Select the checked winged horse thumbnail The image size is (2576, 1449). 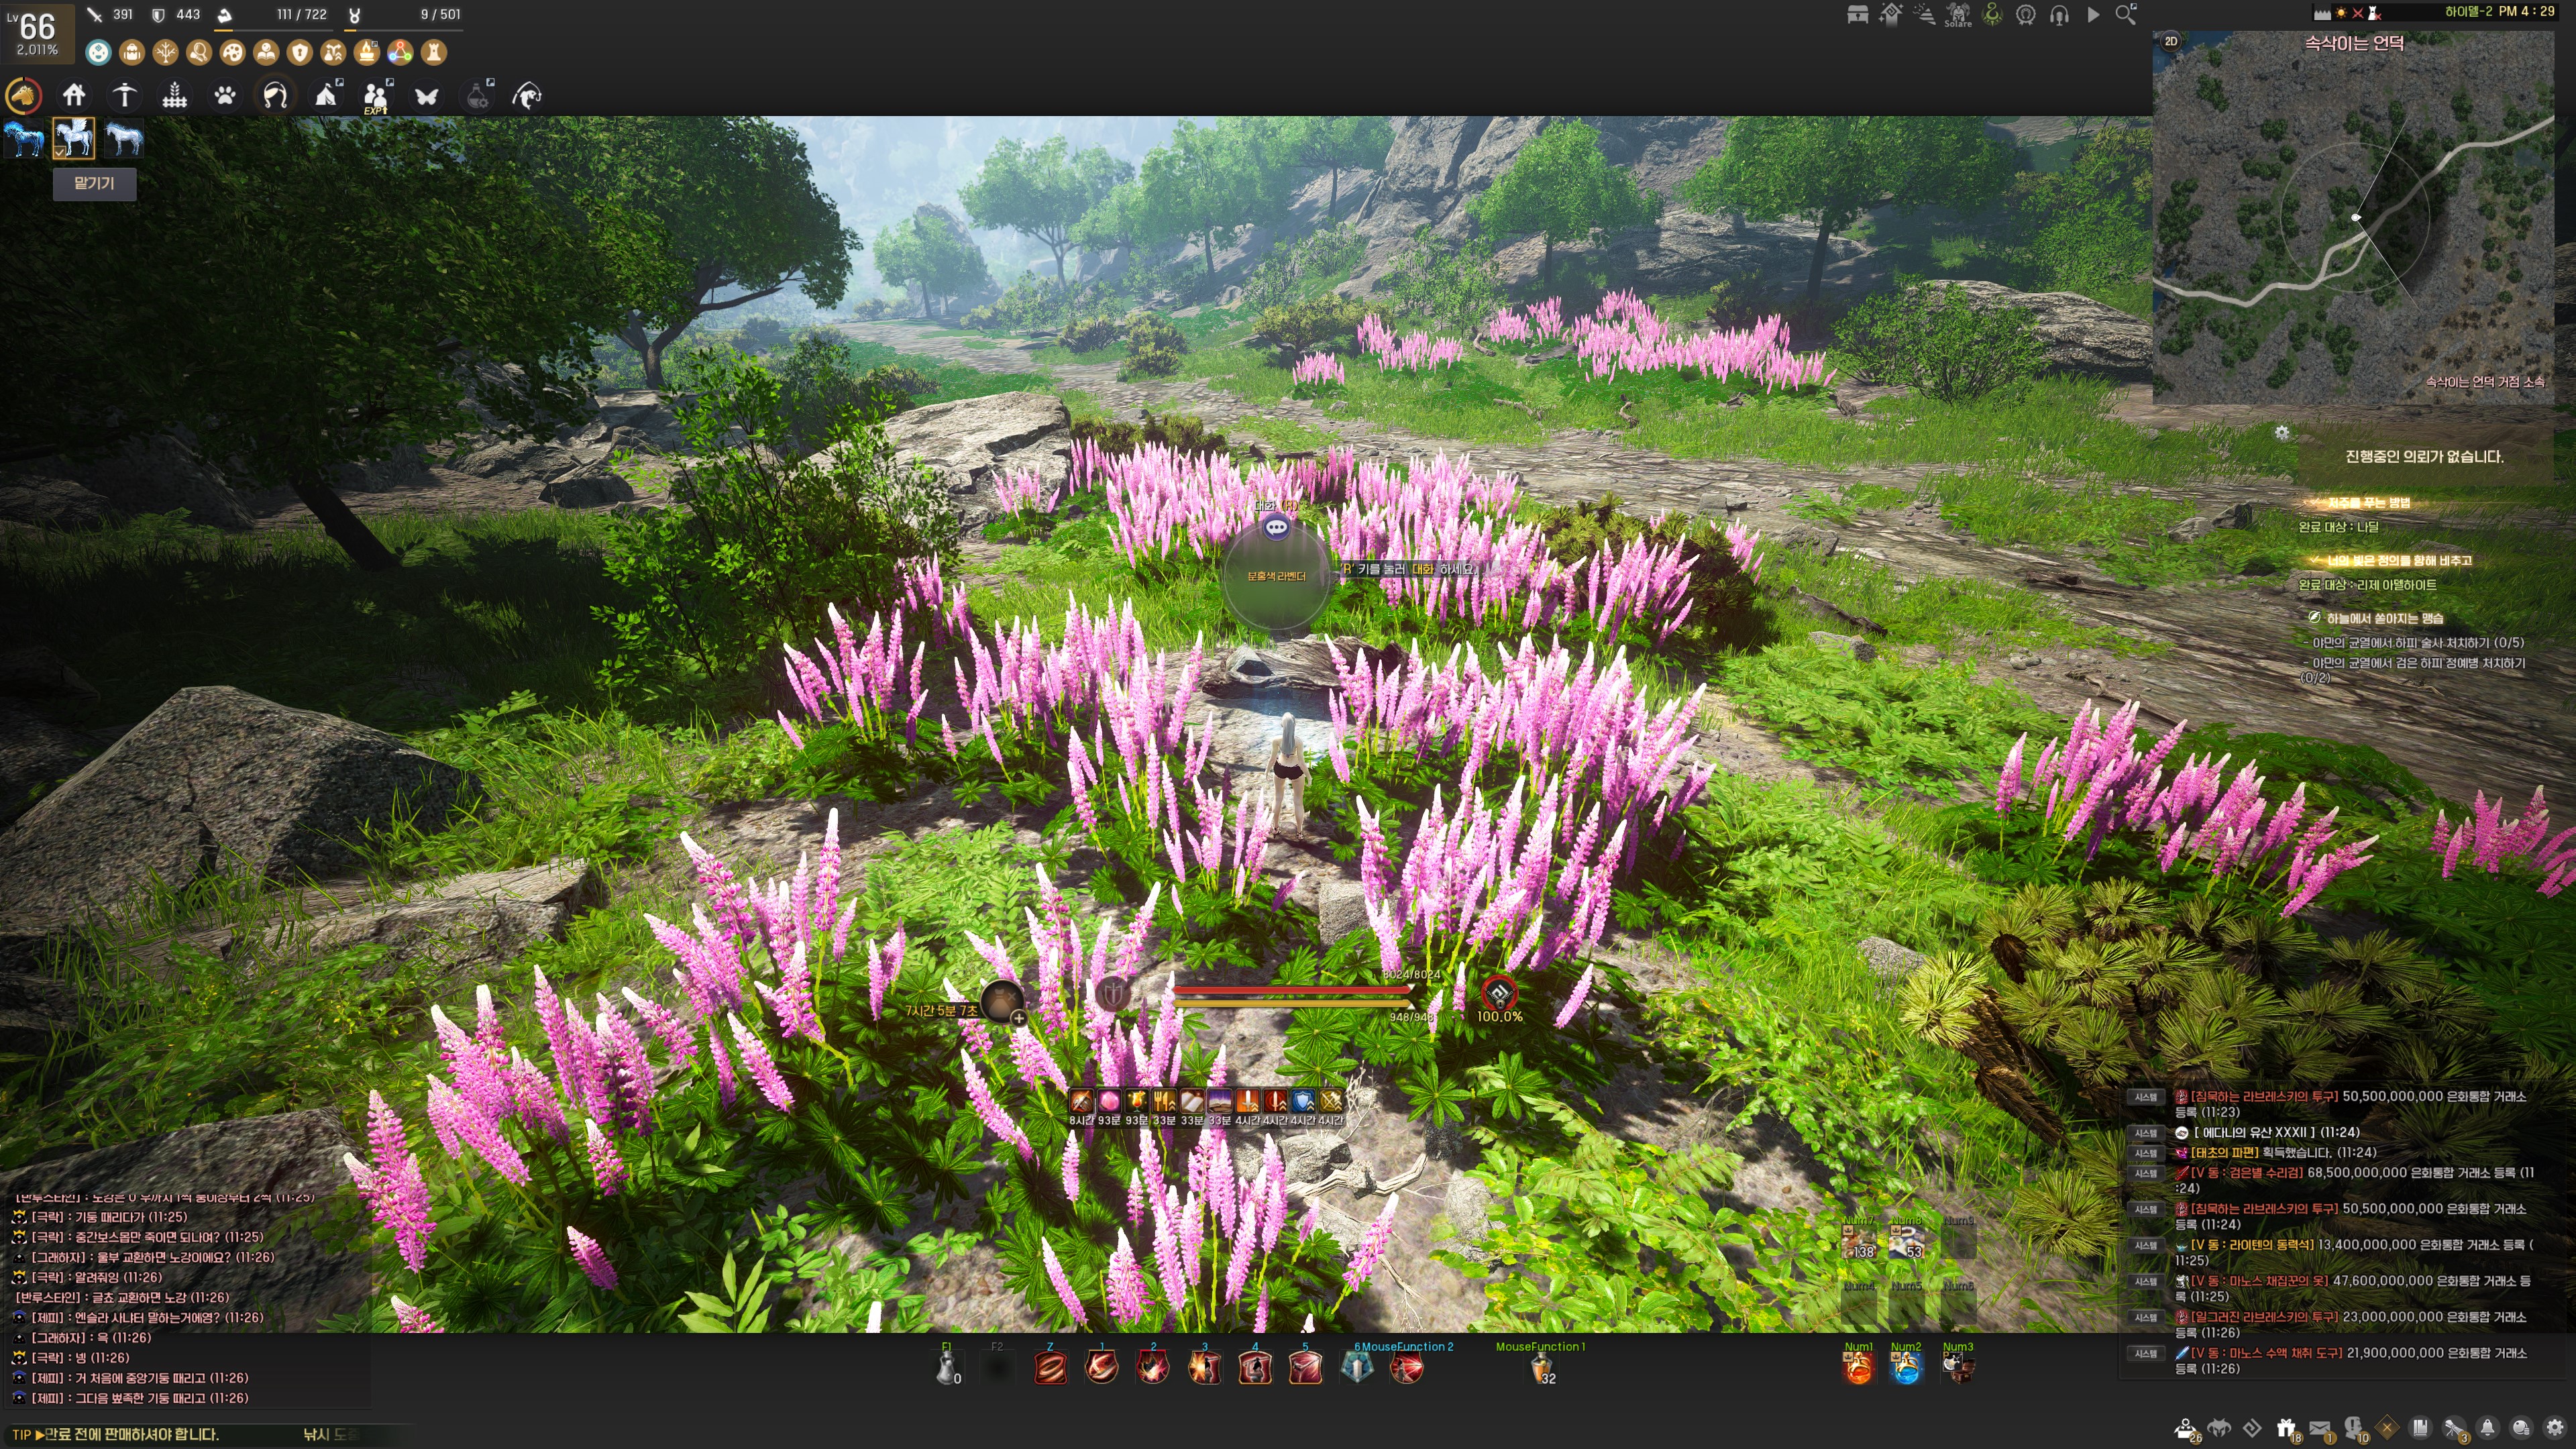[x=74, y=138]
